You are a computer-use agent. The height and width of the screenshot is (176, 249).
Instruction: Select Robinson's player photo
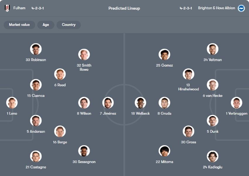[36, 49]
